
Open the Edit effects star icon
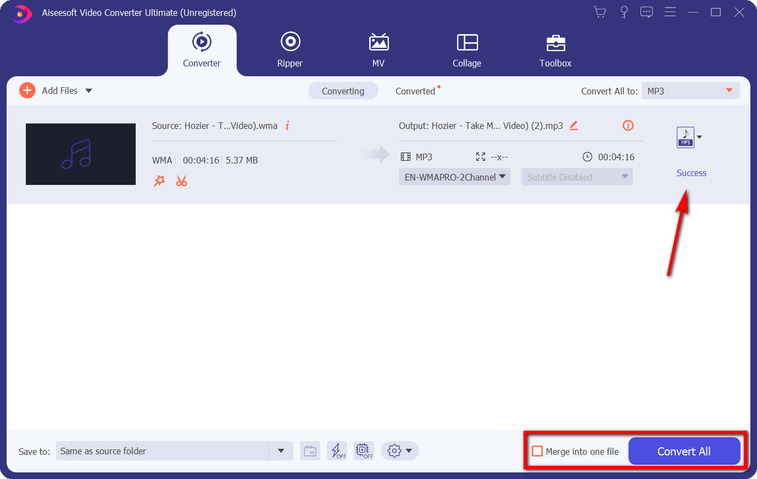159,181
